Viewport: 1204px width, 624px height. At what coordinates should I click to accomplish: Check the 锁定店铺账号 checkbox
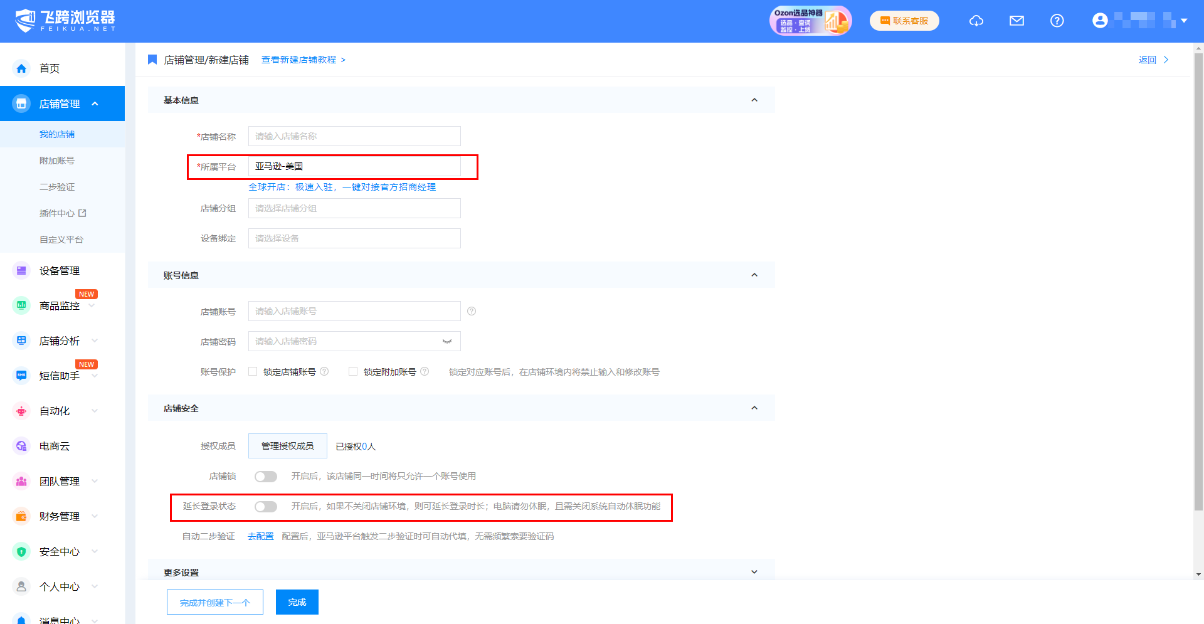pyautogui.click(x=253, y=371)
